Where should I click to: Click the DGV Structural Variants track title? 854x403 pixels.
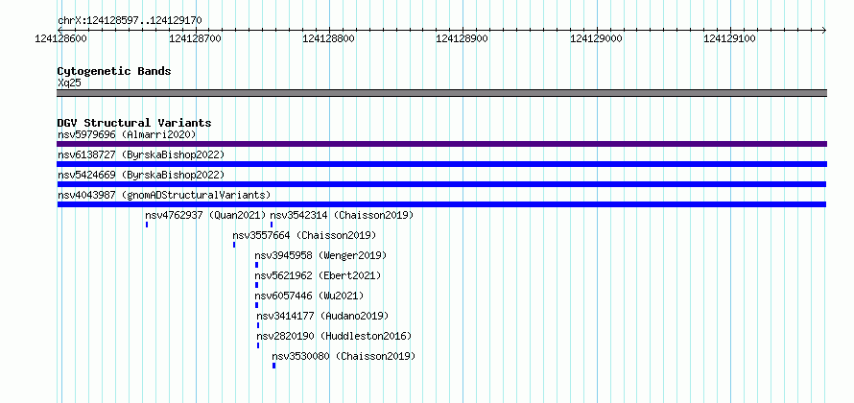pyautogui.click(x=134, y=123)
